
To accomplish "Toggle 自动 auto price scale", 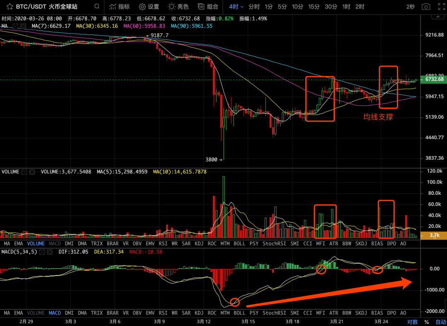I will (x=441, y=322).
